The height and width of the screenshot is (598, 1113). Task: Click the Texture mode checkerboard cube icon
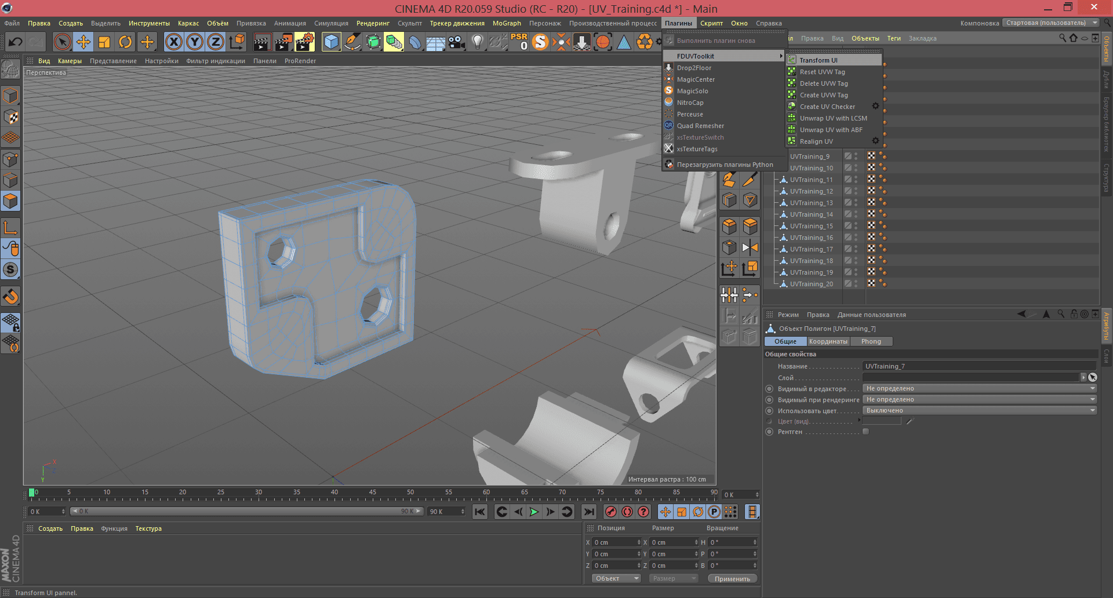[10, 116]
